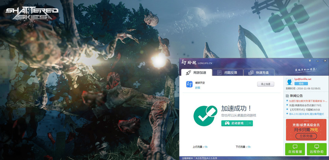
Task: Click the lyp@lonlife.net account name
Action: pyautogui.click(x=303, y=79)
